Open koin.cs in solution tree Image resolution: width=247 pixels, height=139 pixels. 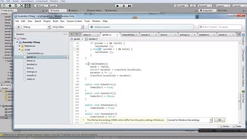click(x=30, y=68)
